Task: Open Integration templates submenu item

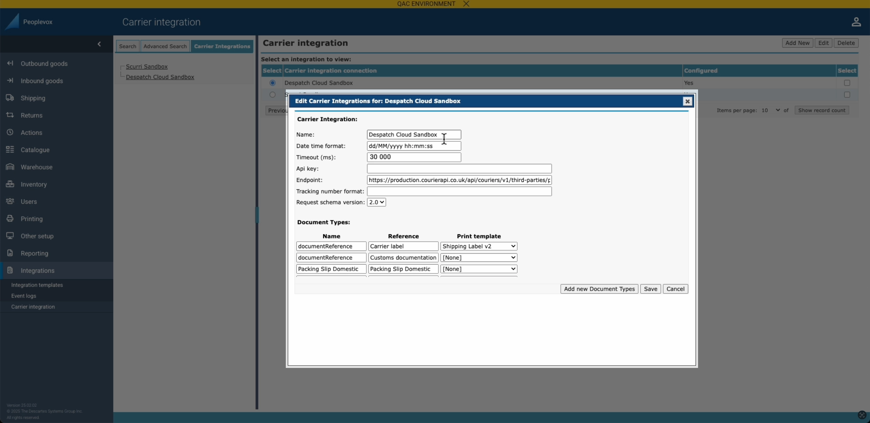Action: pyautogui.click(x=37, y=285)
